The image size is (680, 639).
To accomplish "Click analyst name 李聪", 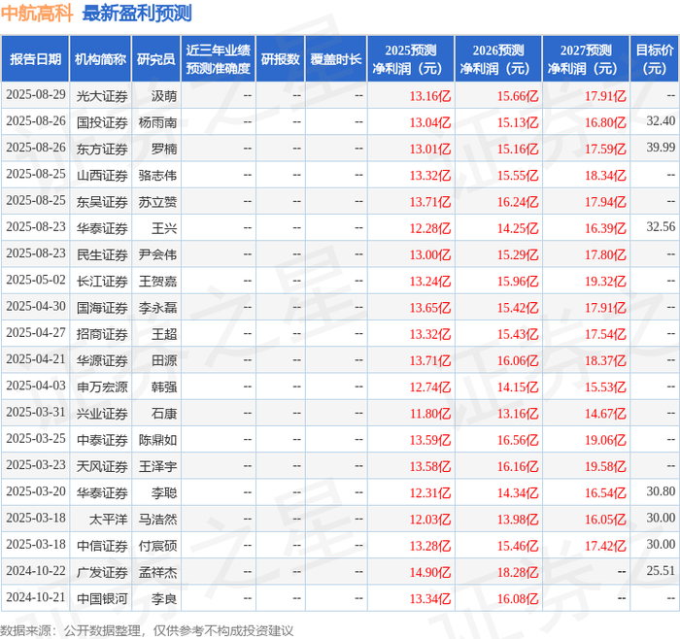I will pyautogui.click(x=164, y=492).
